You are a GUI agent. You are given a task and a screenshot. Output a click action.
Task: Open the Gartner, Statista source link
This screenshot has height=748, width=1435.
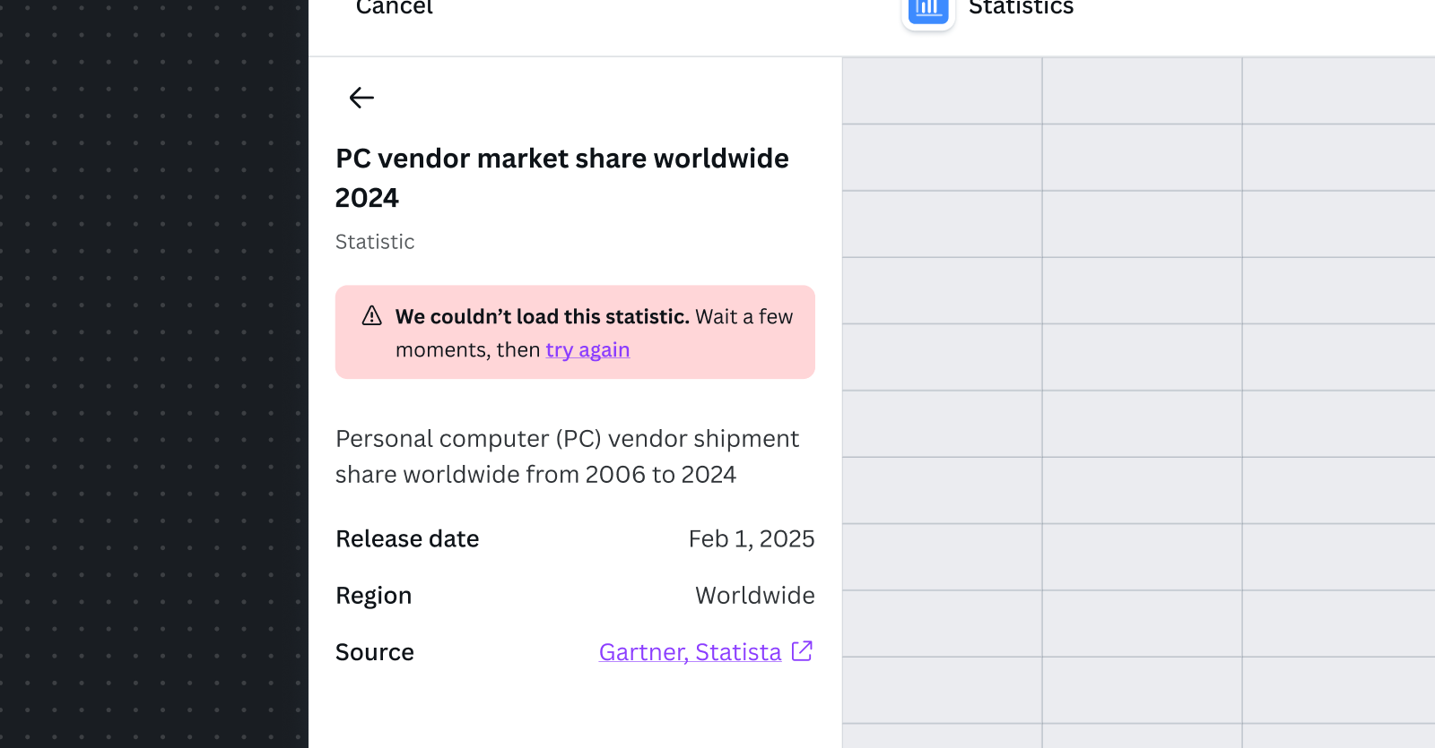[690, 652]
